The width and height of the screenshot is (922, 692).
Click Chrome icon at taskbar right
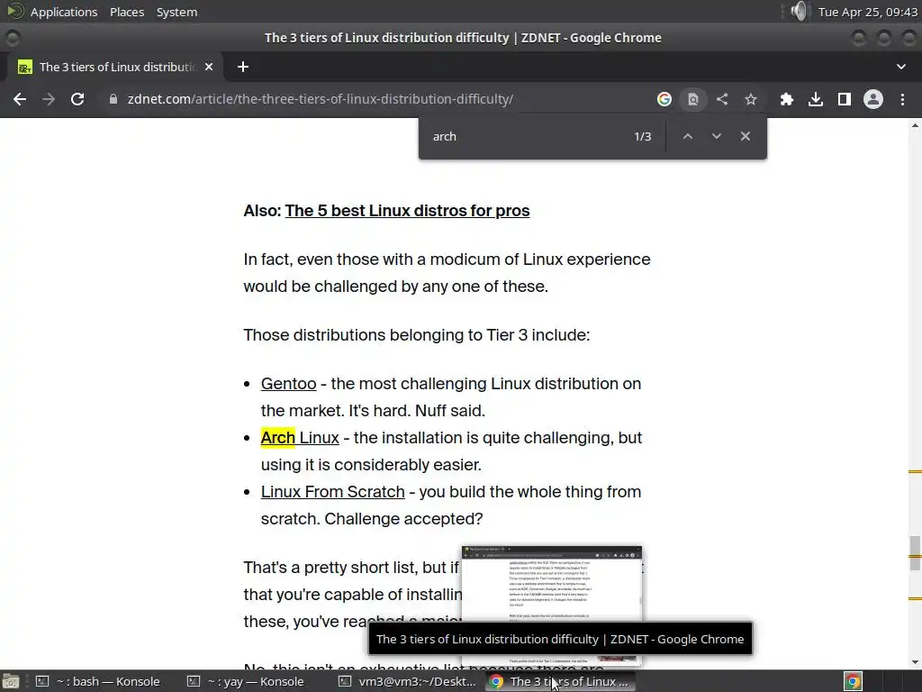(854, 681)
